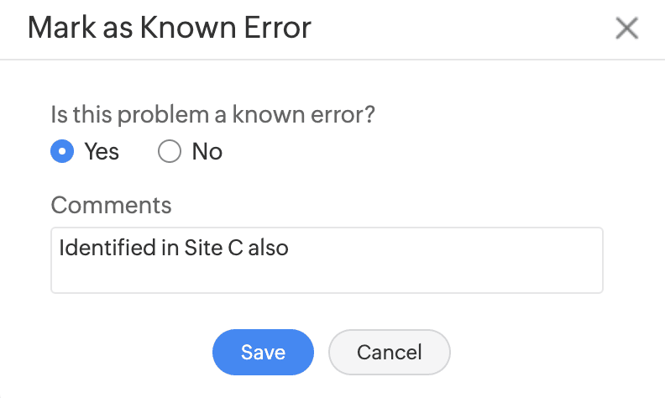
Task: Click the word "Mark" in the dialog title
Action: [60, 29]
